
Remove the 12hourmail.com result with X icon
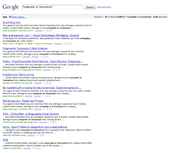tap(56, 122)
